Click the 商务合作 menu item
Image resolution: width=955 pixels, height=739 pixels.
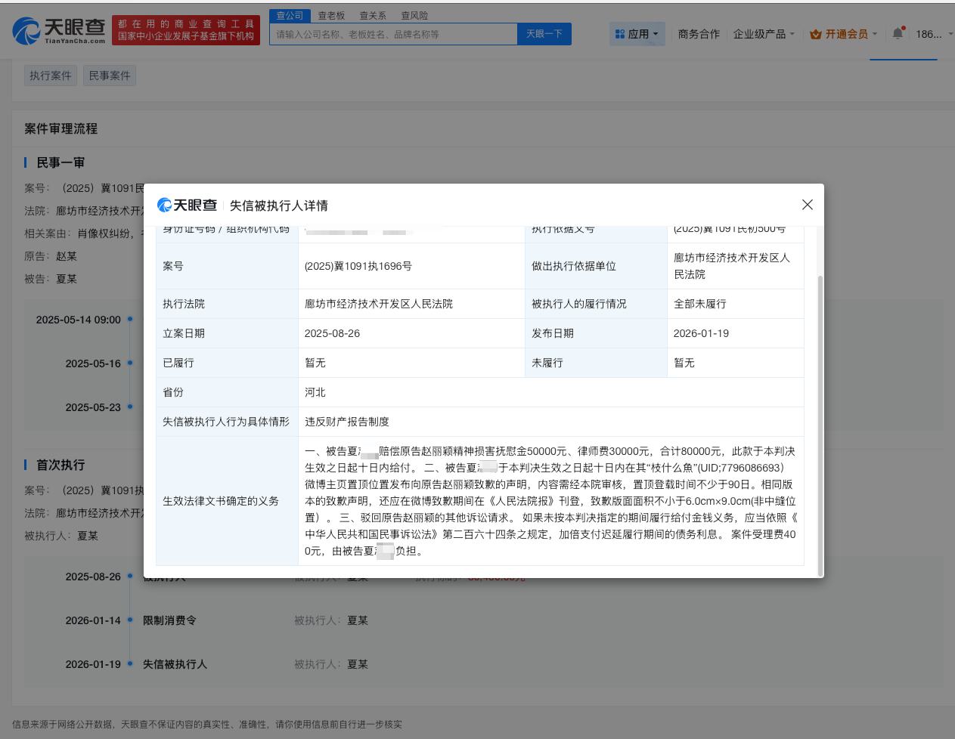point(698,33)
